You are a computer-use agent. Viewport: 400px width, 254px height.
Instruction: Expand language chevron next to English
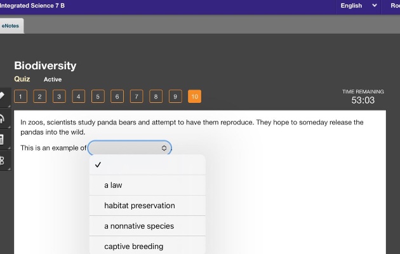374,5
